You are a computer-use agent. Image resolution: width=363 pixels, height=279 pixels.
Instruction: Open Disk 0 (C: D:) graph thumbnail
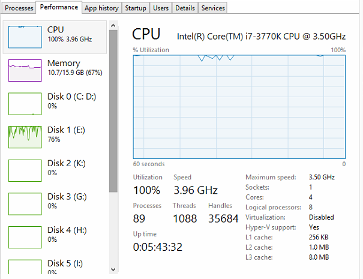pos(25,103)
